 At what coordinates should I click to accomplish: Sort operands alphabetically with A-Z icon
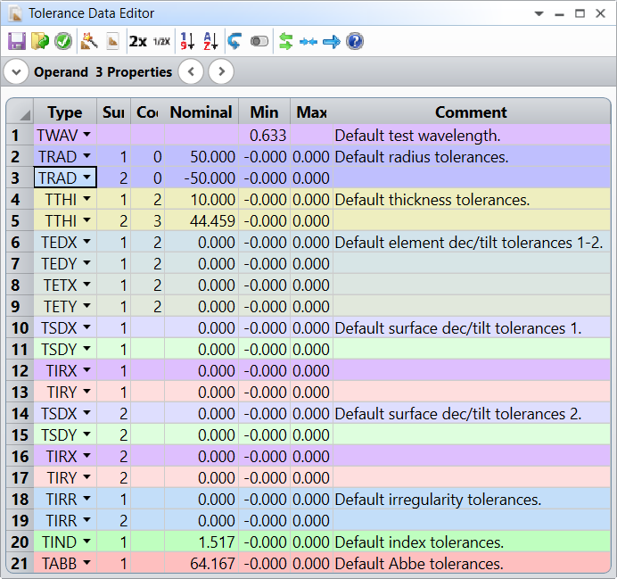click(210, 41)
